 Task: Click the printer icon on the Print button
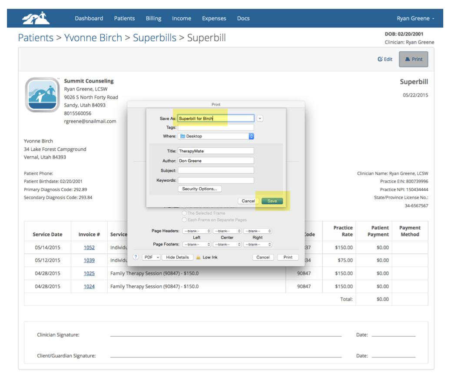tap(407, 59)
